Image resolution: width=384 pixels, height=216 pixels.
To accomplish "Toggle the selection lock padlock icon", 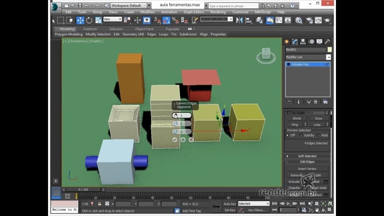I will tap(100, 204).
